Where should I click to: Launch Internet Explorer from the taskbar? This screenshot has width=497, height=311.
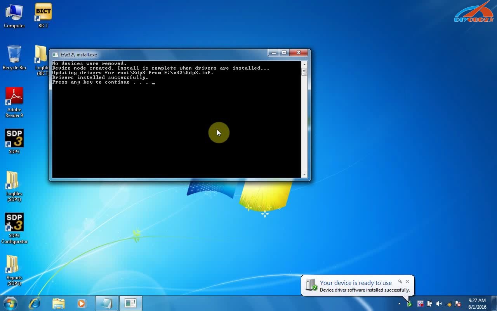pyautogui.click(x=35, y=303)
